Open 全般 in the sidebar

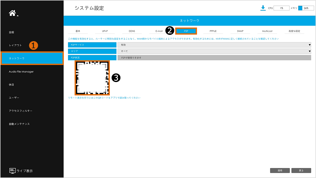[12, 32]
